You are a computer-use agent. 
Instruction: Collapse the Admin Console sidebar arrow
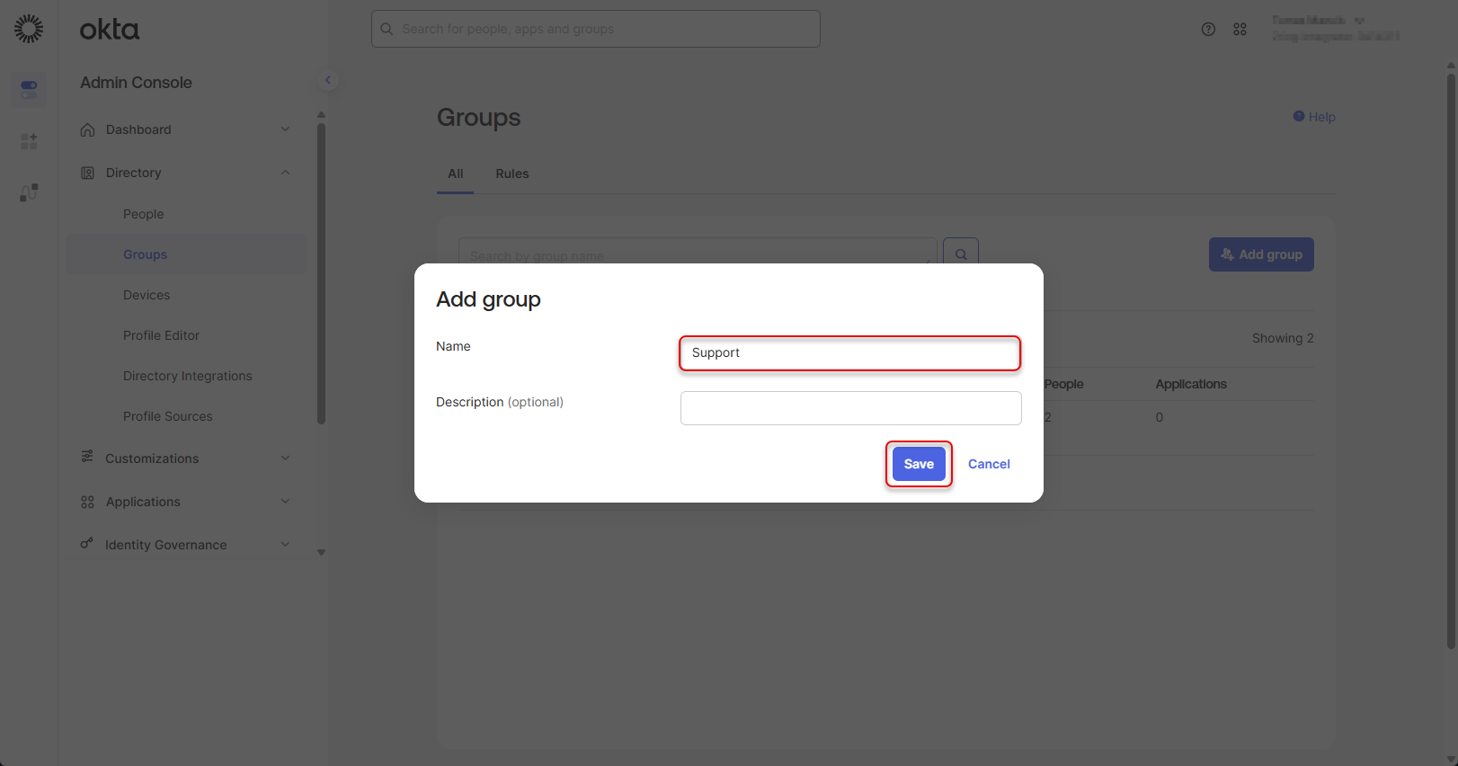[x=328, y=80]
